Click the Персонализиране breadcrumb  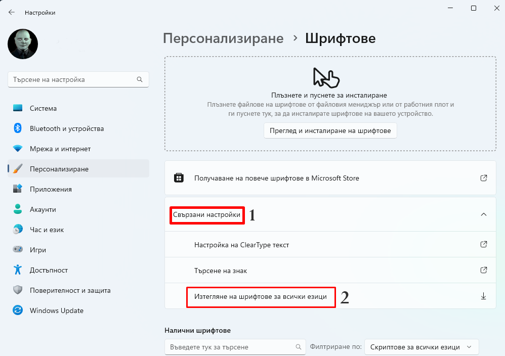(223, 38)
